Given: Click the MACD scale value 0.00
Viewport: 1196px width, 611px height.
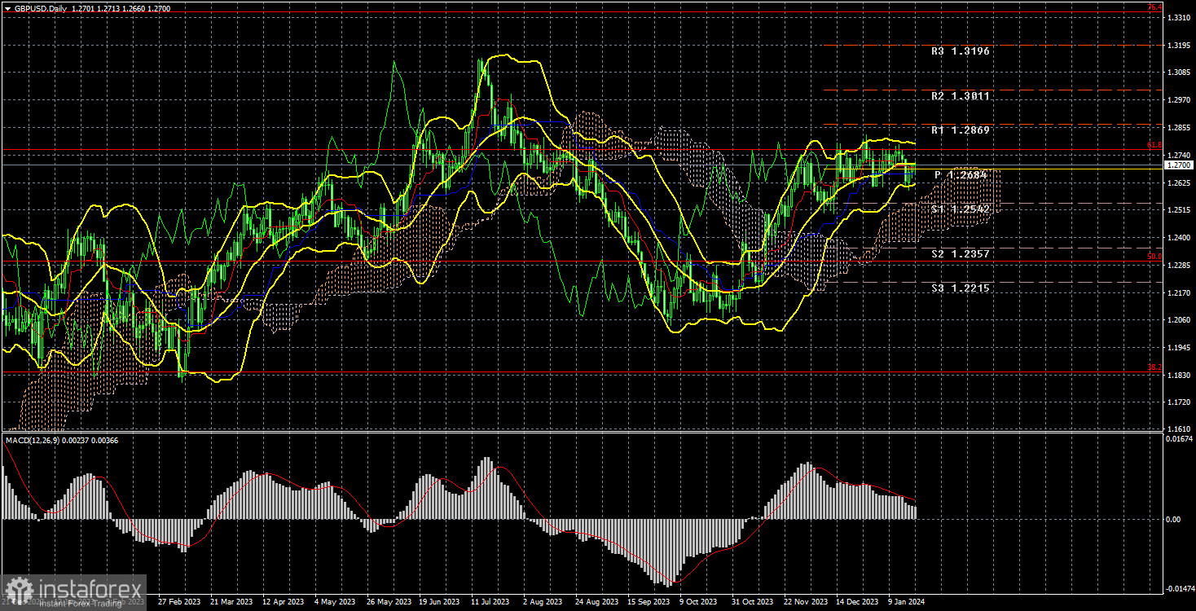Looking at the screenshot, I should (1174, 519).
